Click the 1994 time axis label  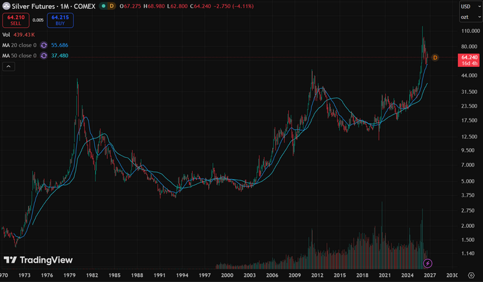(182, 276)
